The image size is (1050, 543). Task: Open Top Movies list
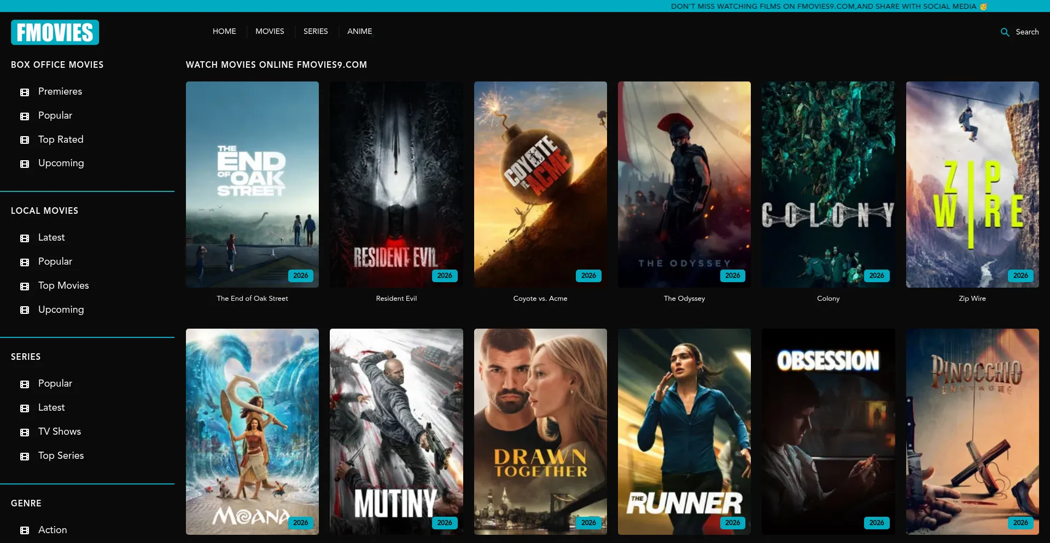[63, 285]
